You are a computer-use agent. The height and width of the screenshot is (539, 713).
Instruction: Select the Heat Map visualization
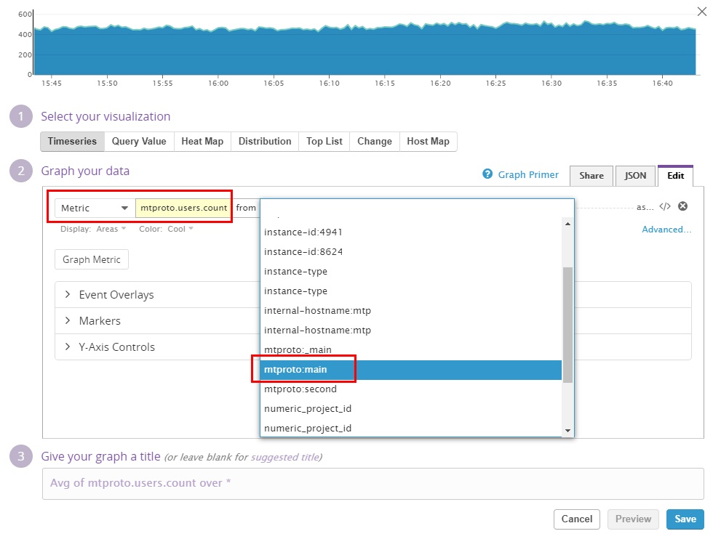click(x=202, y=141)
